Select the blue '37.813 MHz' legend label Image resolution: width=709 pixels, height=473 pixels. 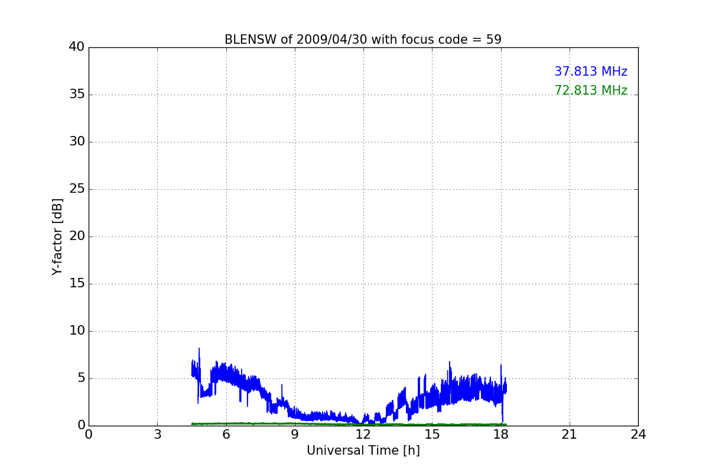pyautogui.click(x=591, y=72)
